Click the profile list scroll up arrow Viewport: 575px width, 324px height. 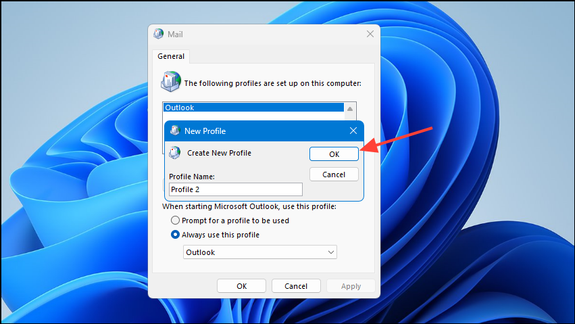tap(350, 109)
